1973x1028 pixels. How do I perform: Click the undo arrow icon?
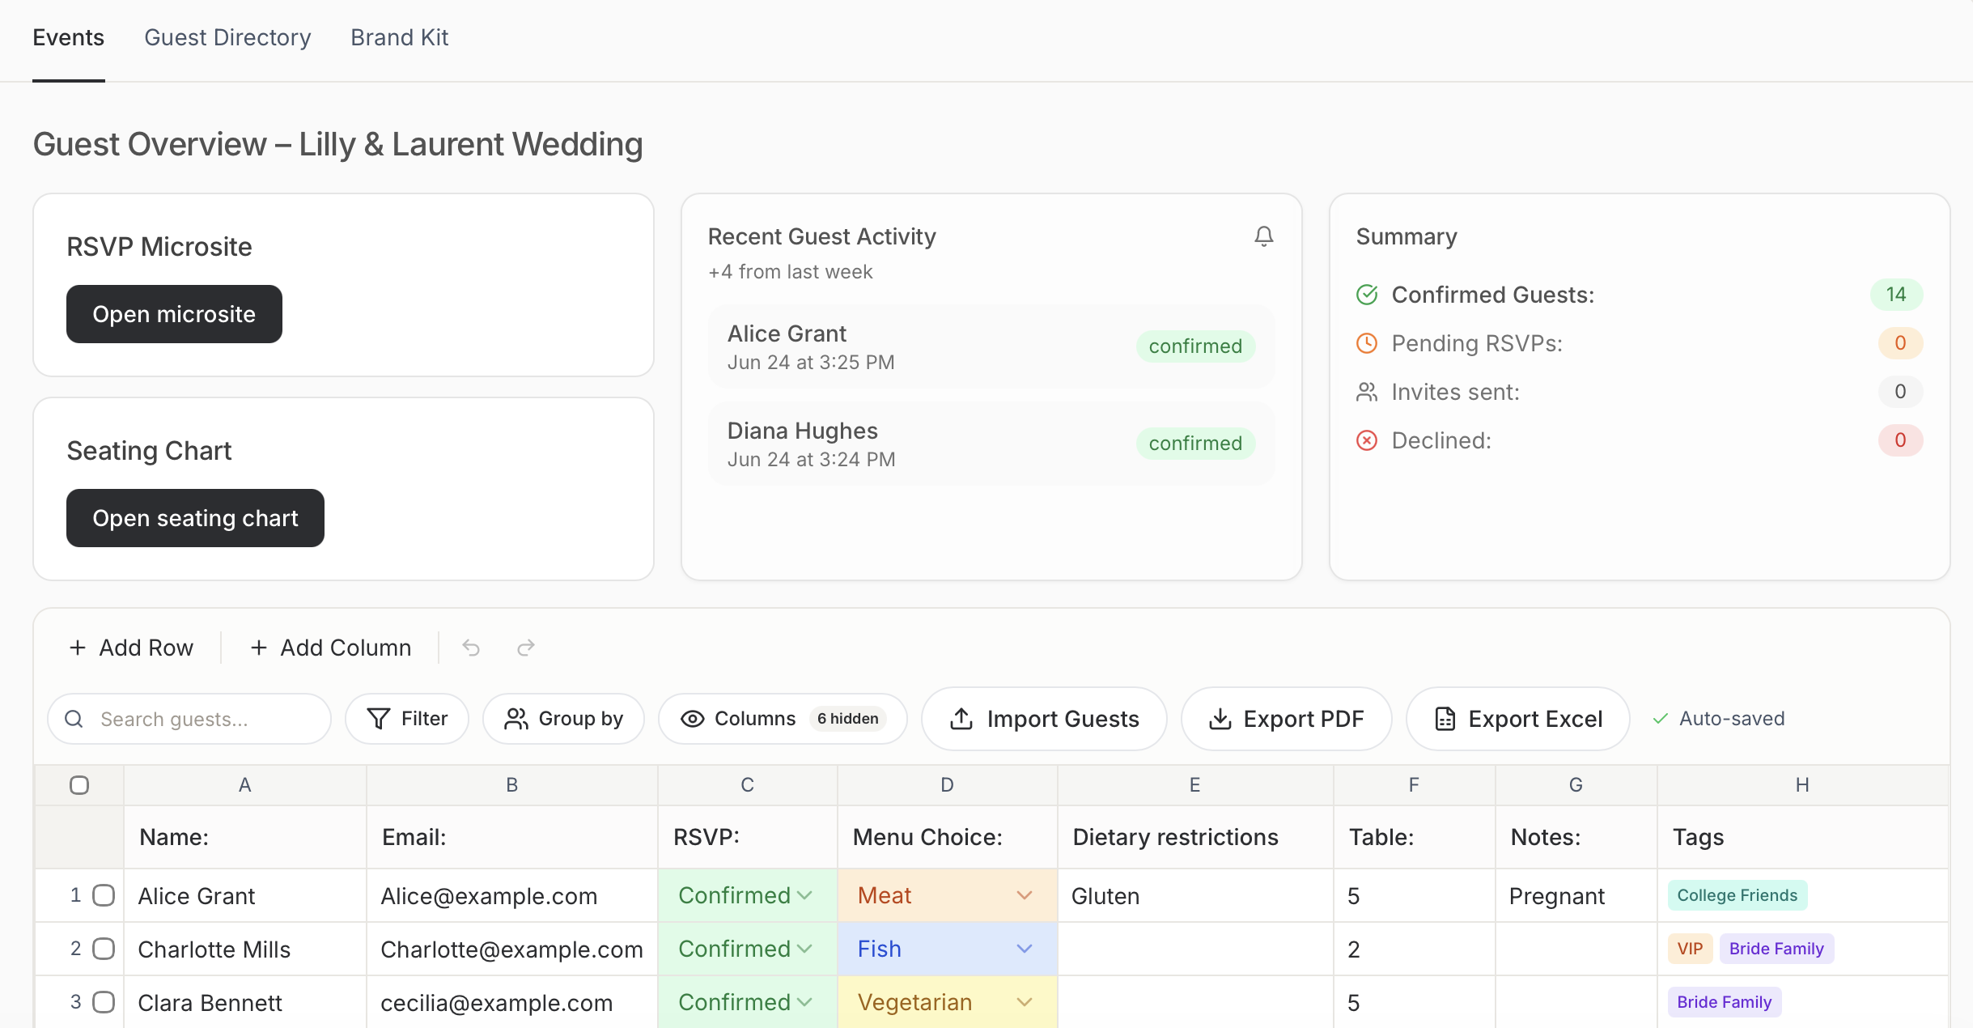point(471,648)
